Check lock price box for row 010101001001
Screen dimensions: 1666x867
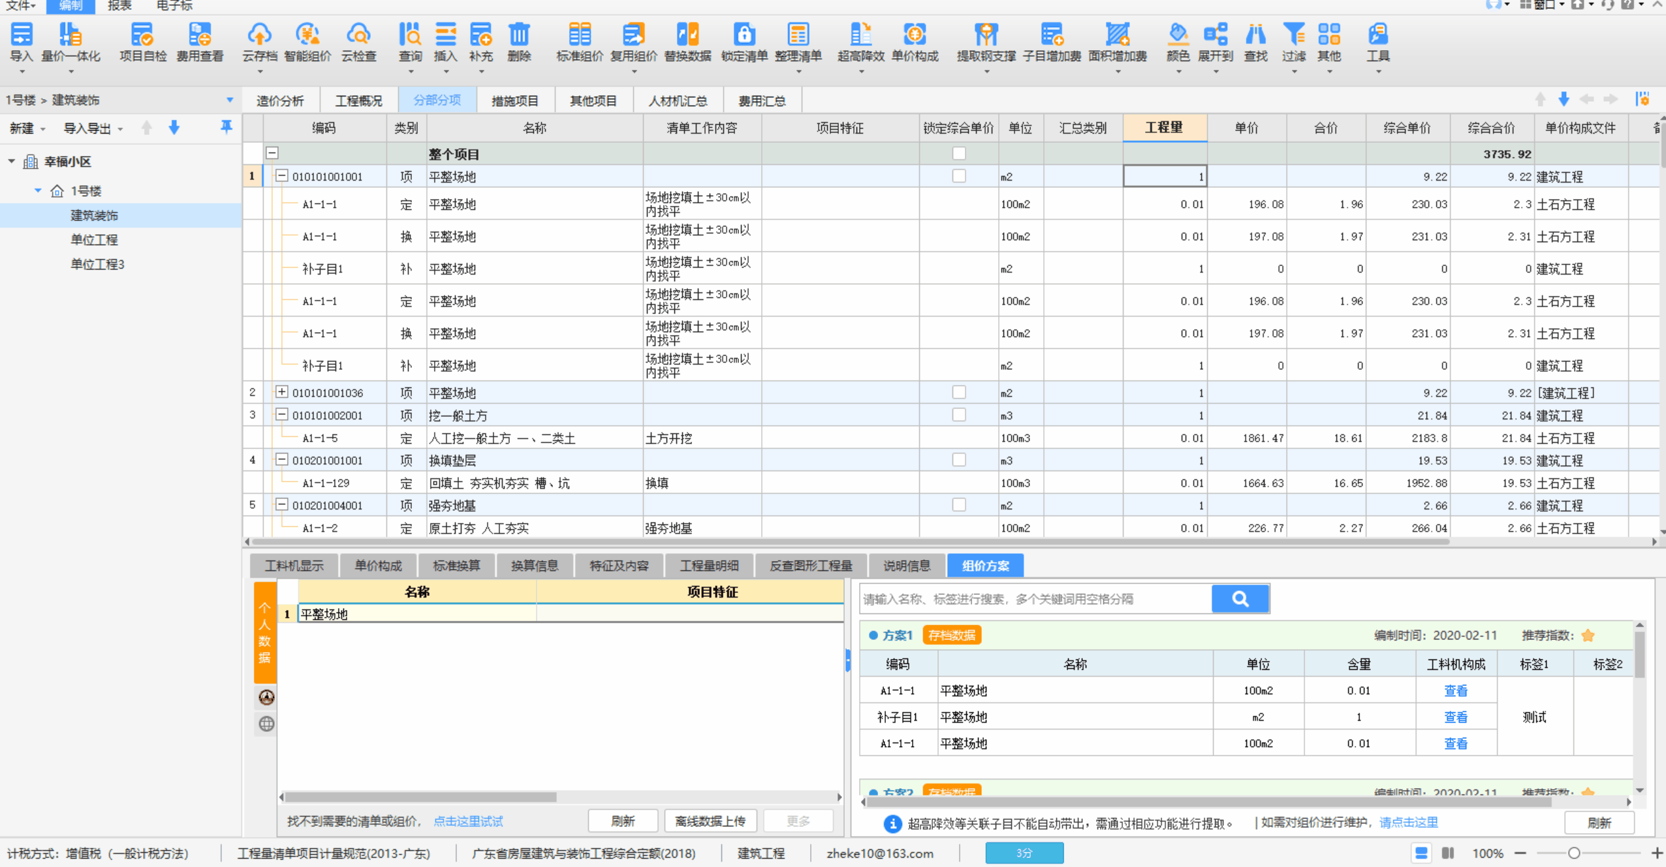coord(958,176)
